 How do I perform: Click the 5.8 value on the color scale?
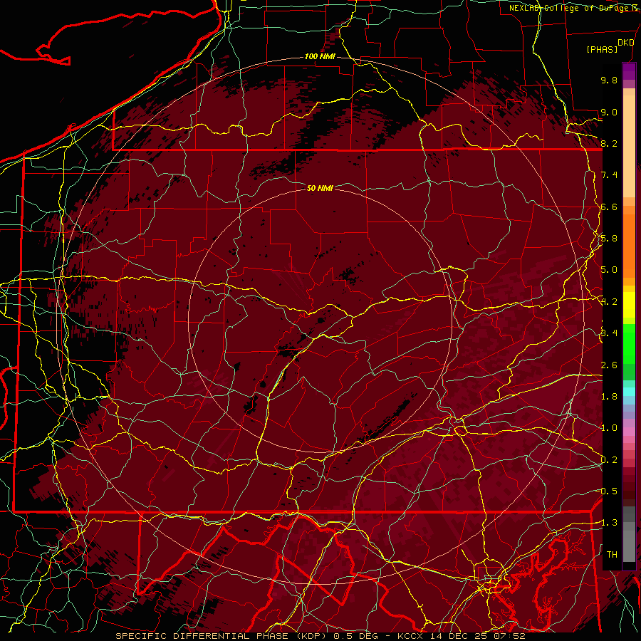(x=609, y=239)
